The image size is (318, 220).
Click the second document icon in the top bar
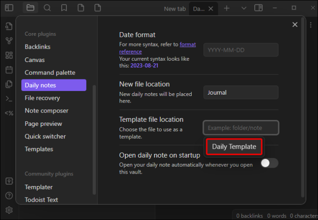(x=98, y=8)
